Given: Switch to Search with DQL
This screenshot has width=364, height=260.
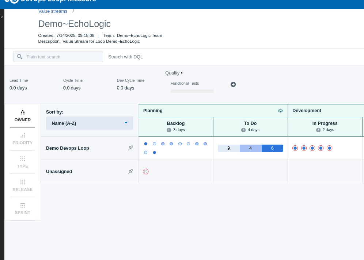Looking at the screenshot, I should pyautogui.click(x=125, y=57).
